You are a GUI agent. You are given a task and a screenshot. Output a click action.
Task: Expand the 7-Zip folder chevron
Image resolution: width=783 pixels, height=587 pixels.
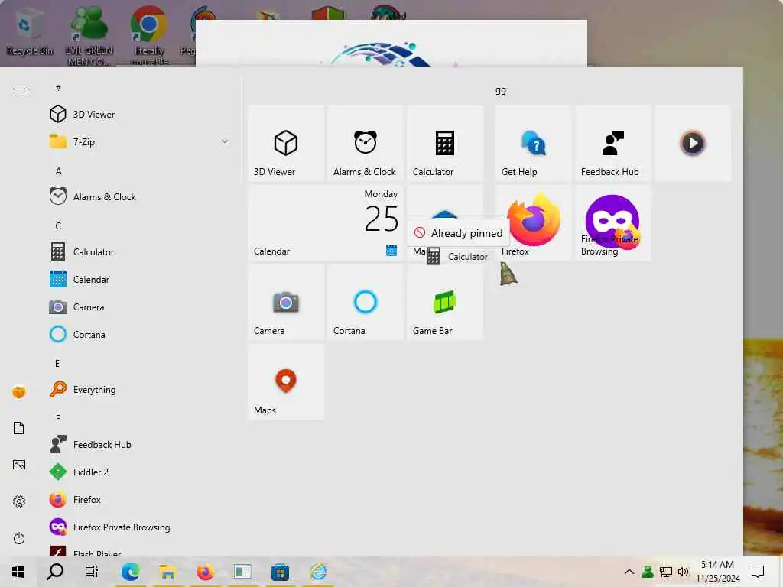(225, 141)
